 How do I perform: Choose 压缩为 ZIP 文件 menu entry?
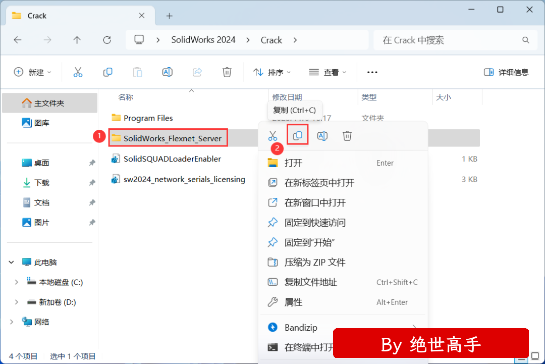click(x=315, y=263)
